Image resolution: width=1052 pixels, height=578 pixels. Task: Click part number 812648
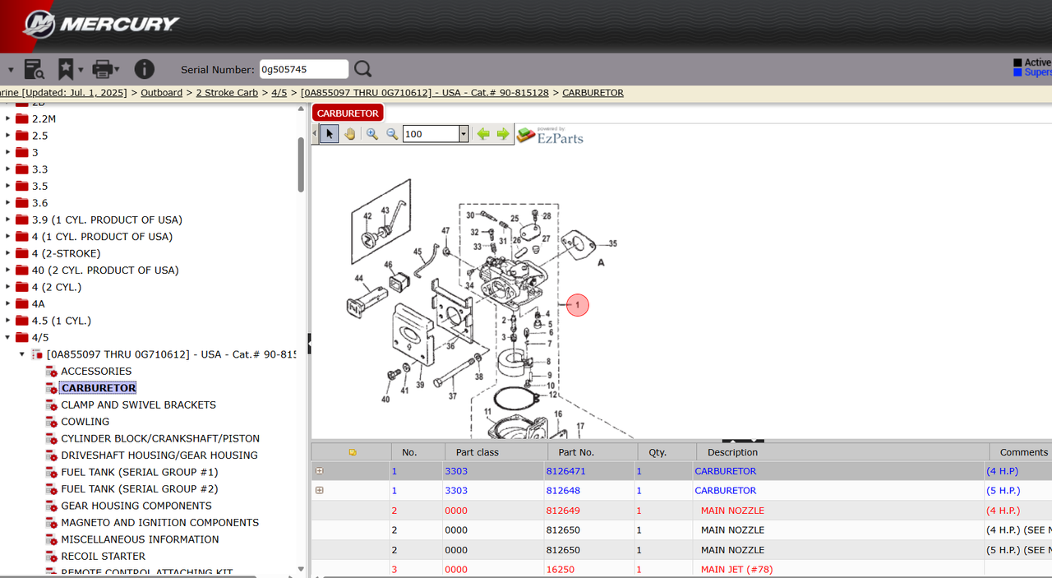[x=563, y=490]
